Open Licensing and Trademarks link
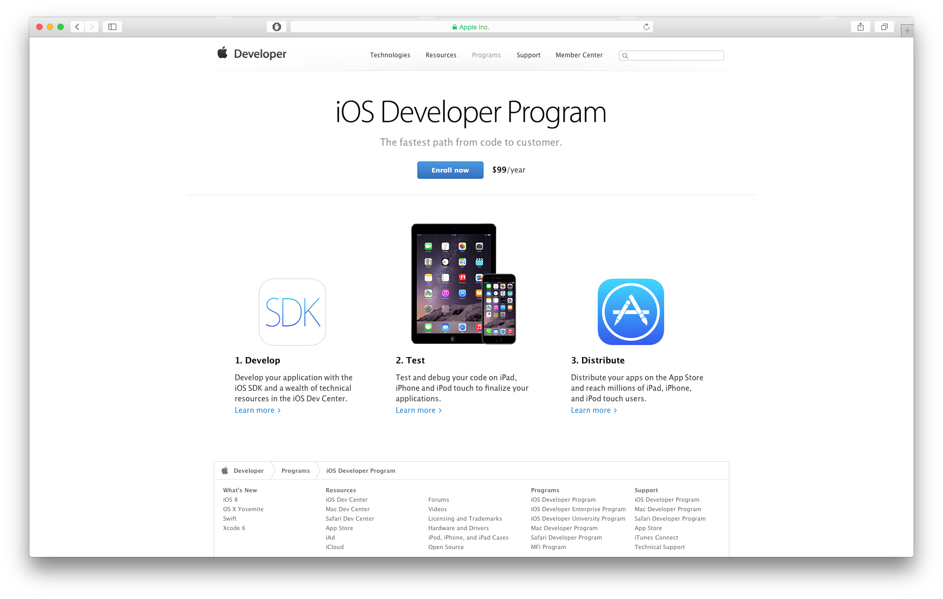The width and height of the screenshot is (943, 599). [465, 519]
